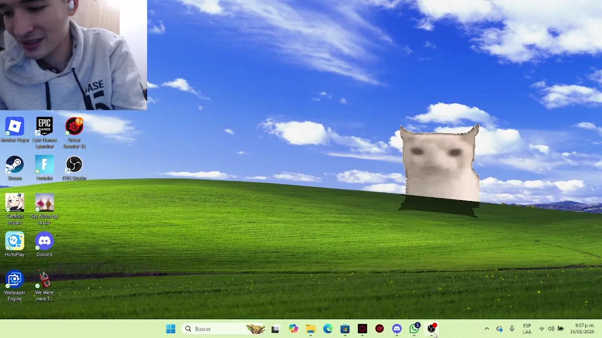Click the OneDrive cloud tray icon
This screenshot has width=602, height=338.
499,329
